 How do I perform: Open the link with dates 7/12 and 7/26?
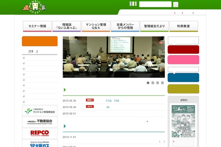(x=112, y=101)
